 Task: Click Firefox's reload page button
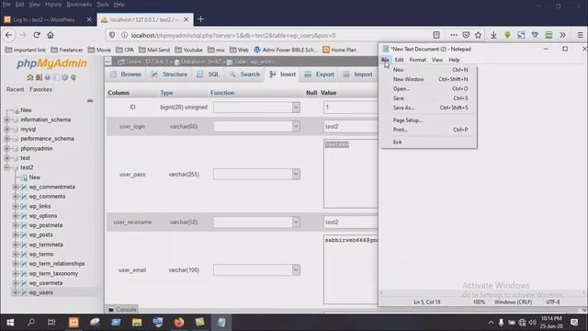click(37, 35)
